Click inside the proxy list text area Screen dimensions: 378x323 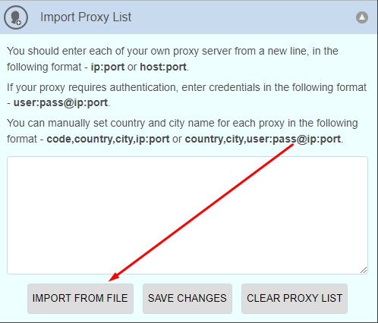(187, 215)
